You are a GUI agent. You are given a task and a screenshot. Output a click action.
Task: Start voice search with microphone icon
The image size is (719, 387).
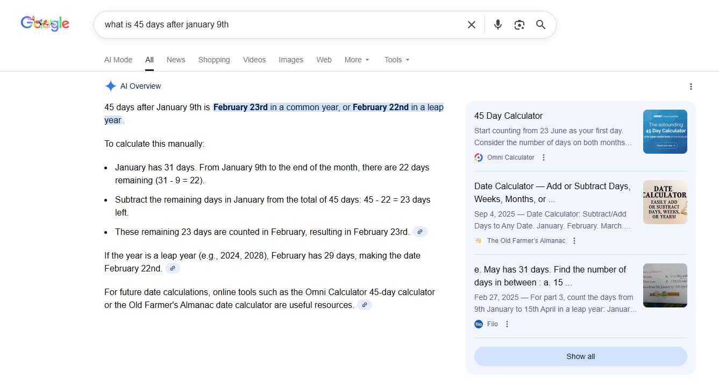point(498,25)
